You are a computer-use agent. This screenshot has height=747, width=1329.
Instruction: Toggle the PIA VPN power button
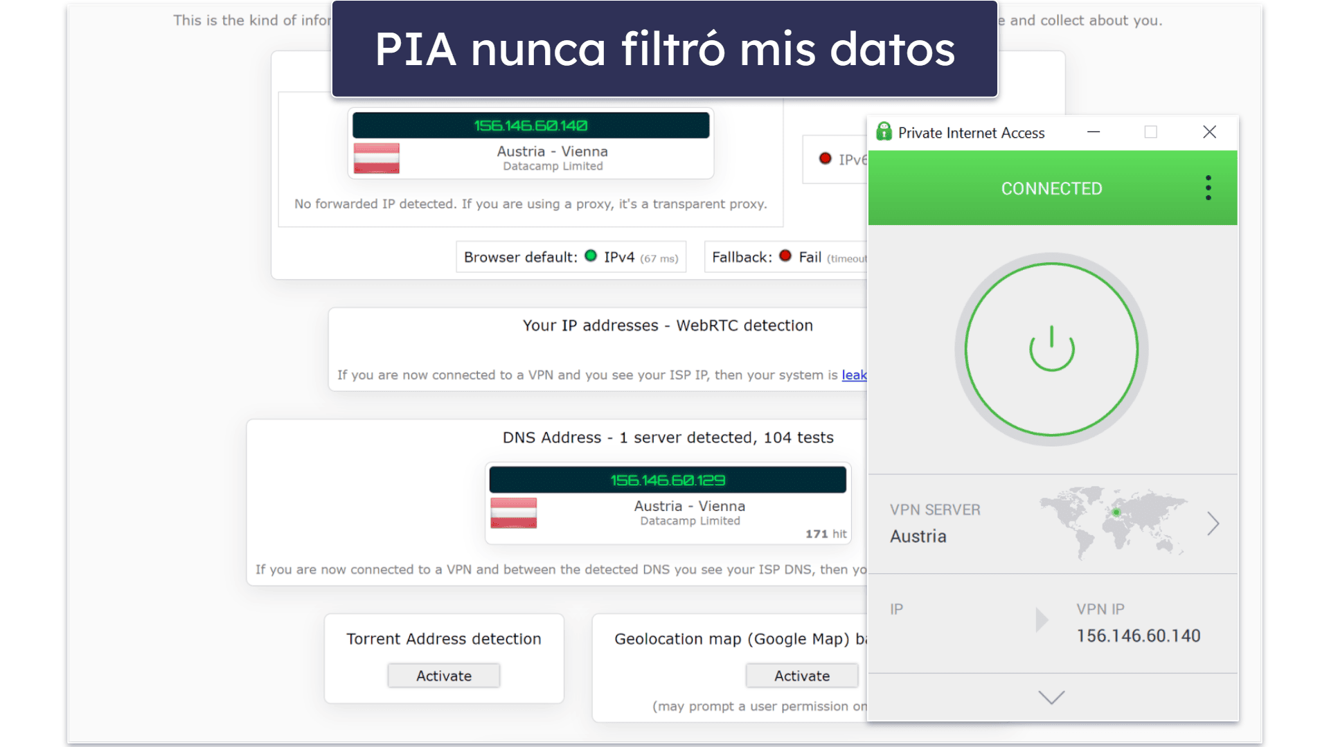click(x=1051, y=350)
